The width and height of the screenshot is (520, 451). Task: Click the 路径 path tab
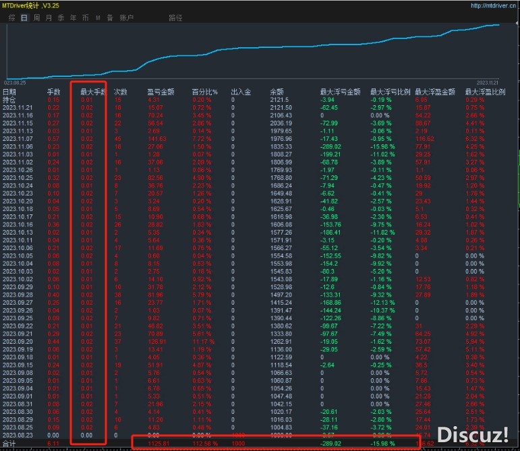click(x=175, y=18)
